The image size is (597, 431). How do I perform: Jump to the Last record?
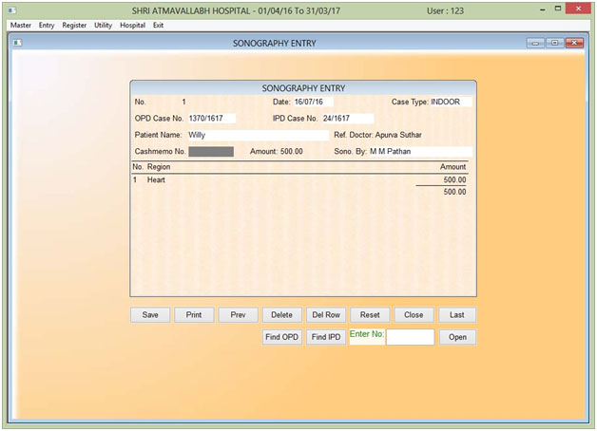coord(457,315)
